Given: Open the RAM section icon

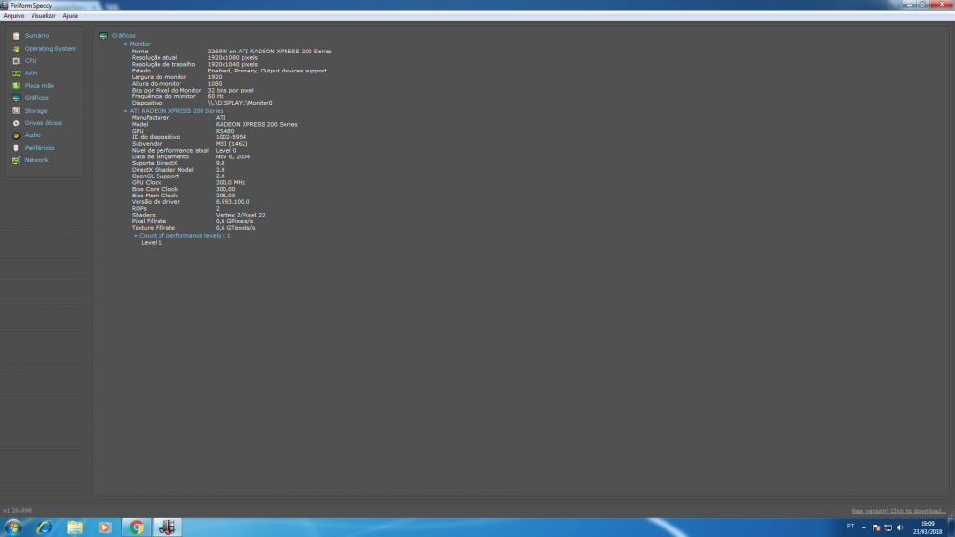Looking at the screenshot, I should (16, 73).
